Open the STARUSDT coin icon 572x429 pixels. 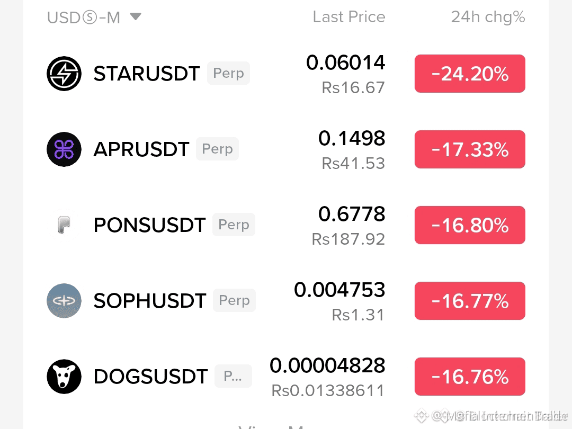coord(64,73)
